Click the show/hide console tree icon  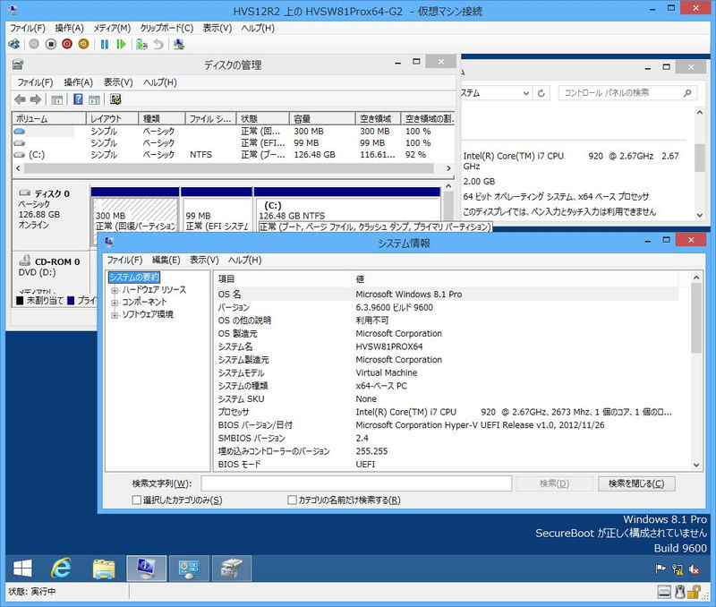click(57, 99)
